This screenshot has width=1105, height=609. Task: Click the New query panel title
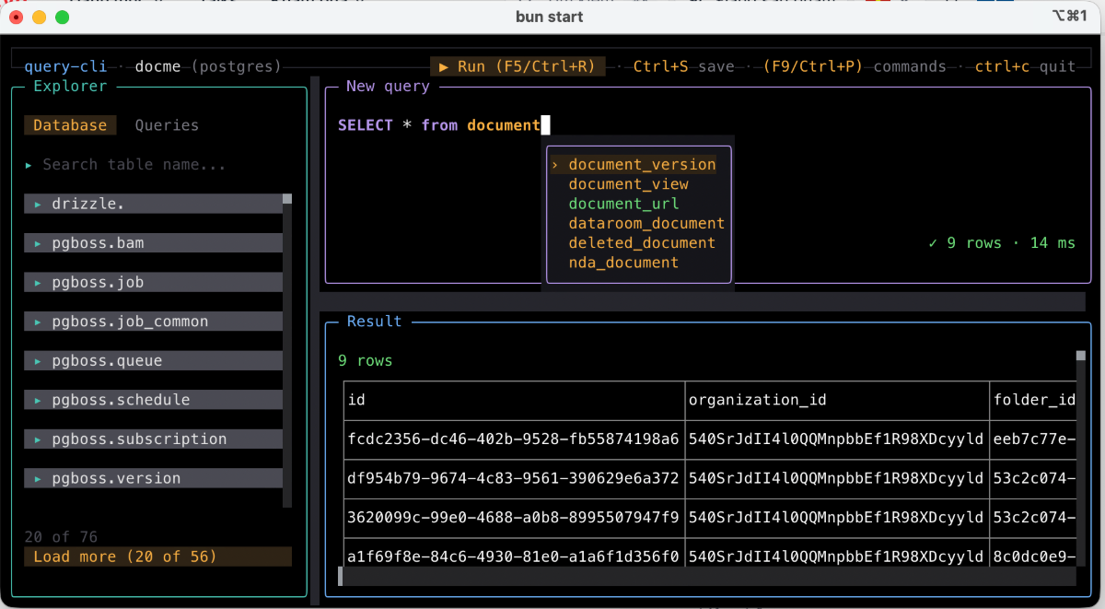[388, 86]
